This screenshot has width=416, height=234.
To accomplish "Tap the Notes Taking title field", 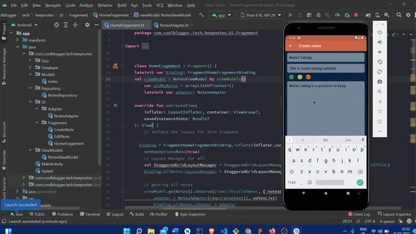I will [x=326, y=57].
